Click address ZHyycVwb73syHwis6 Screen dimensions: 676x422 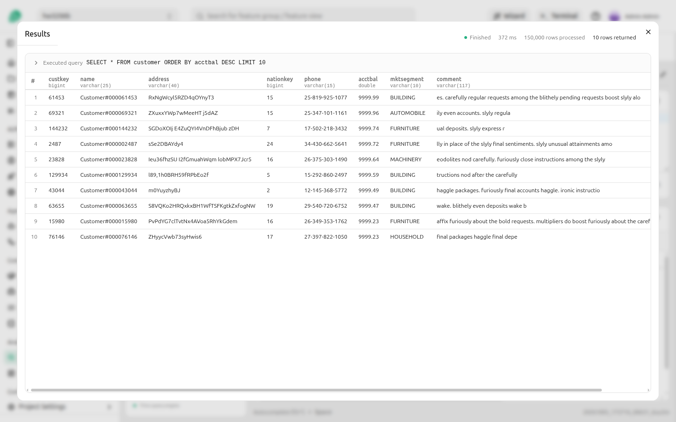click(x=175, y=237)
